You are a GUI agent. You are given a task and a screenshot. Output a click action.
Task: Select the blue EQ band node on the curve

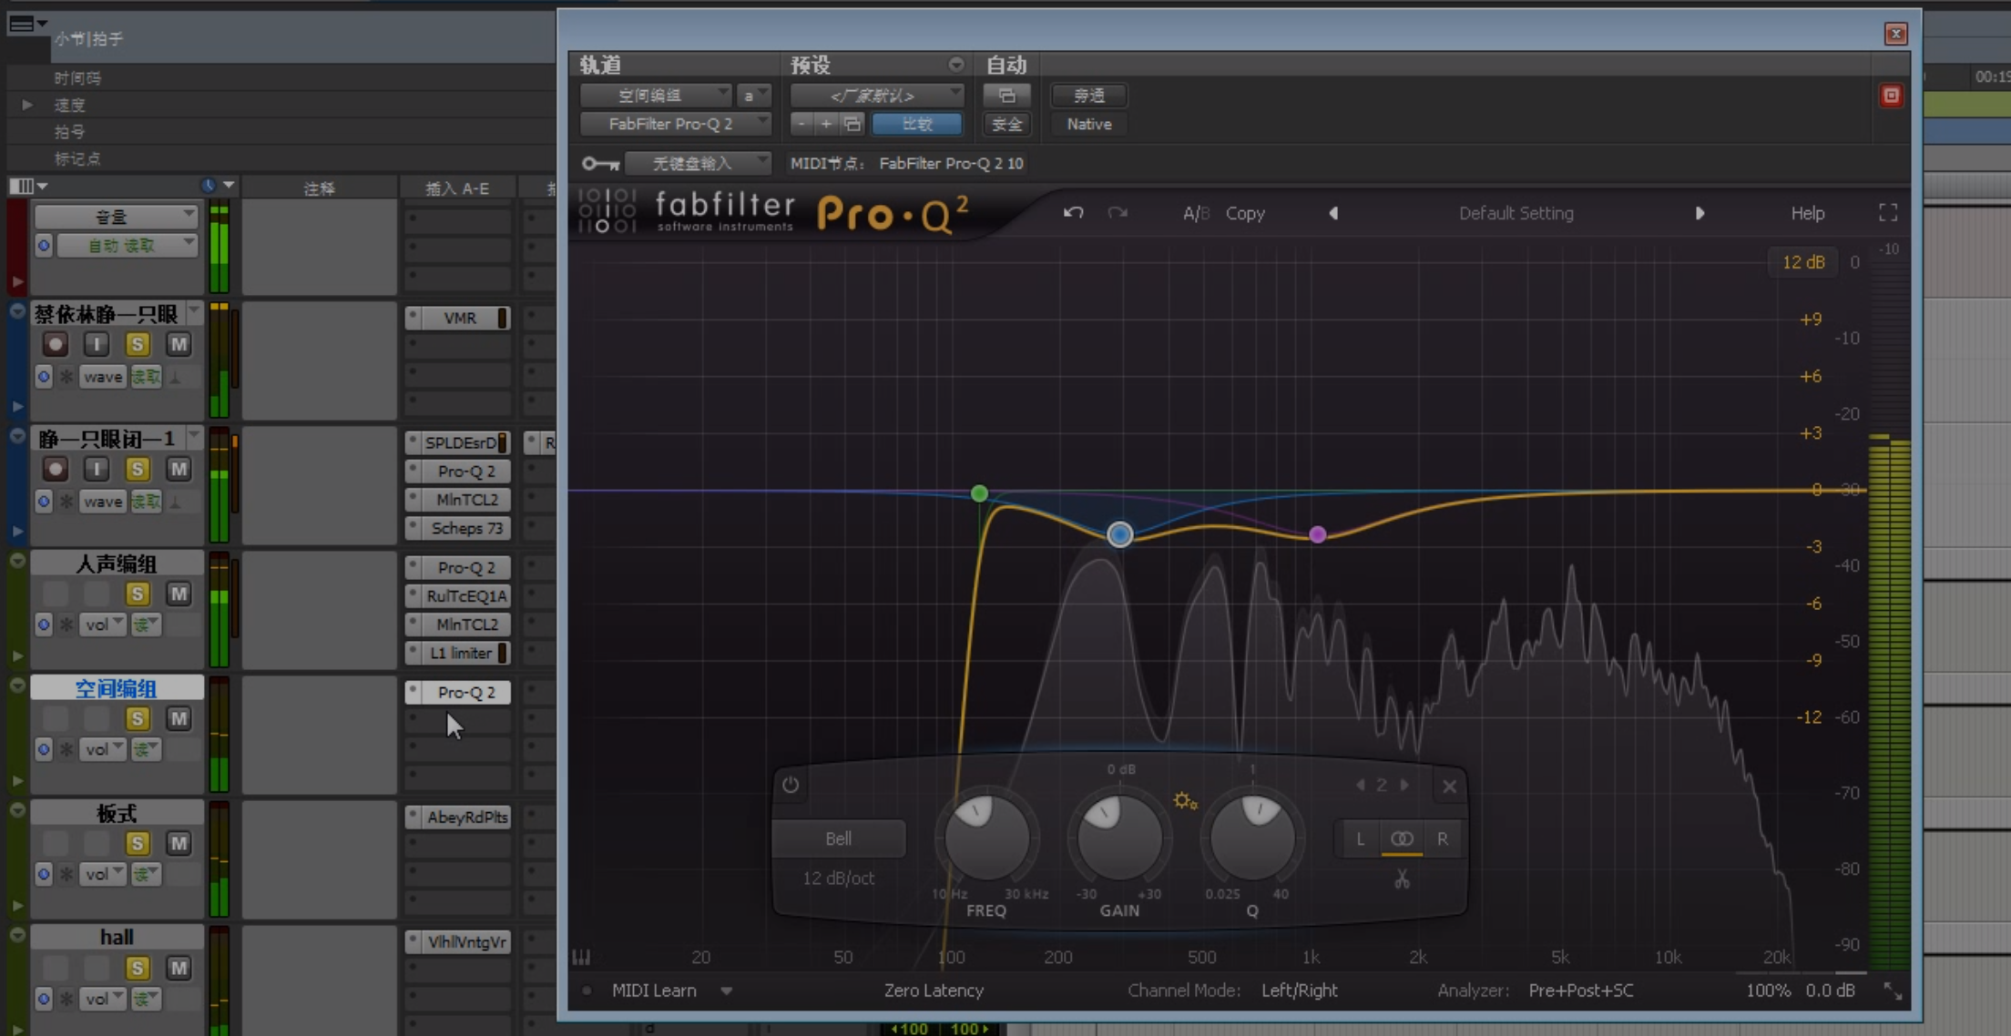pos(1119,534)
